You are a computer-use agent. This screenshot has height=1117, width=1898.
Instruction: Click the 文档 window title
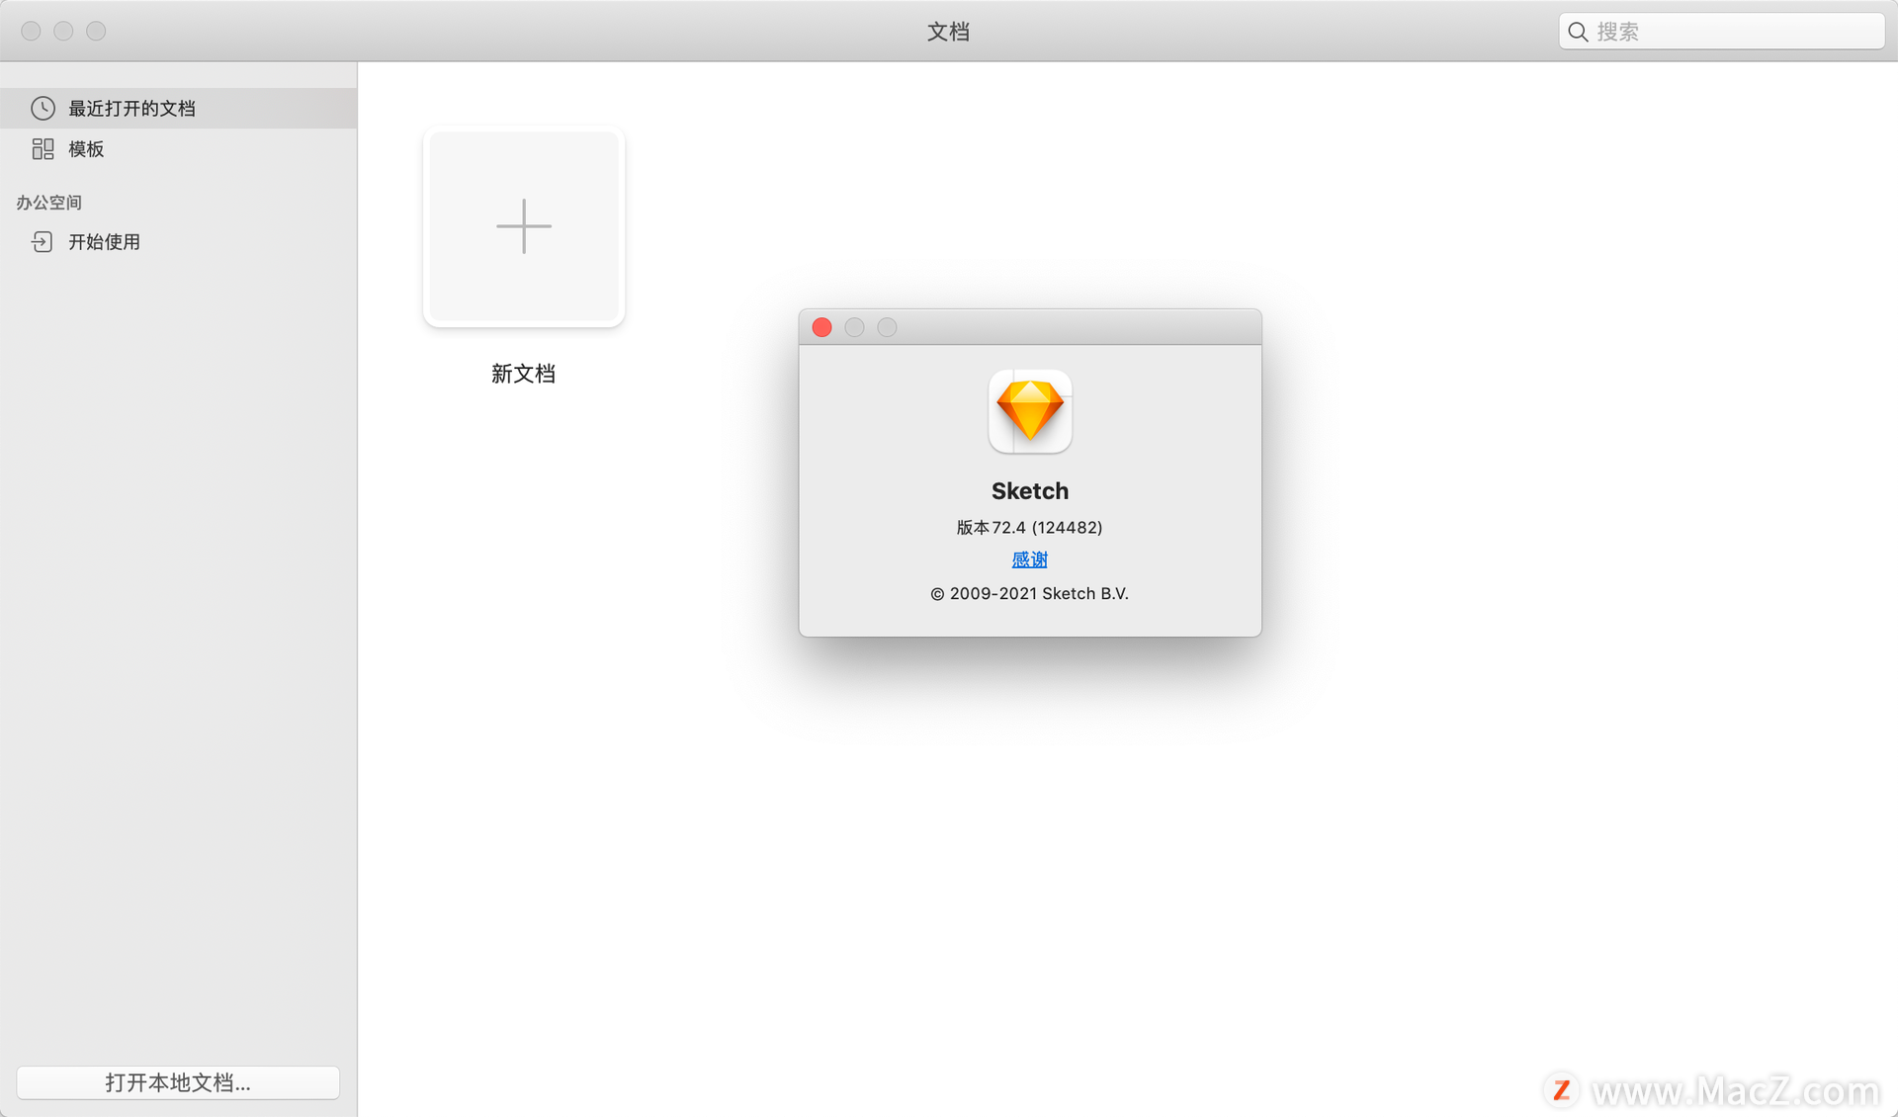[948, 32]
